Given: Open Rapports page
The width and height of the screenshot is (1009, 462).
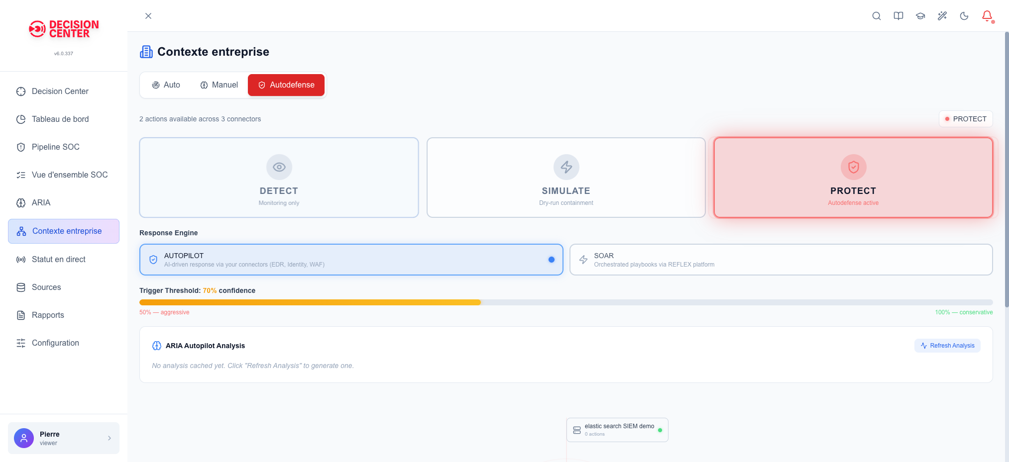Looking at the screenshot, I should coord(64,315).
